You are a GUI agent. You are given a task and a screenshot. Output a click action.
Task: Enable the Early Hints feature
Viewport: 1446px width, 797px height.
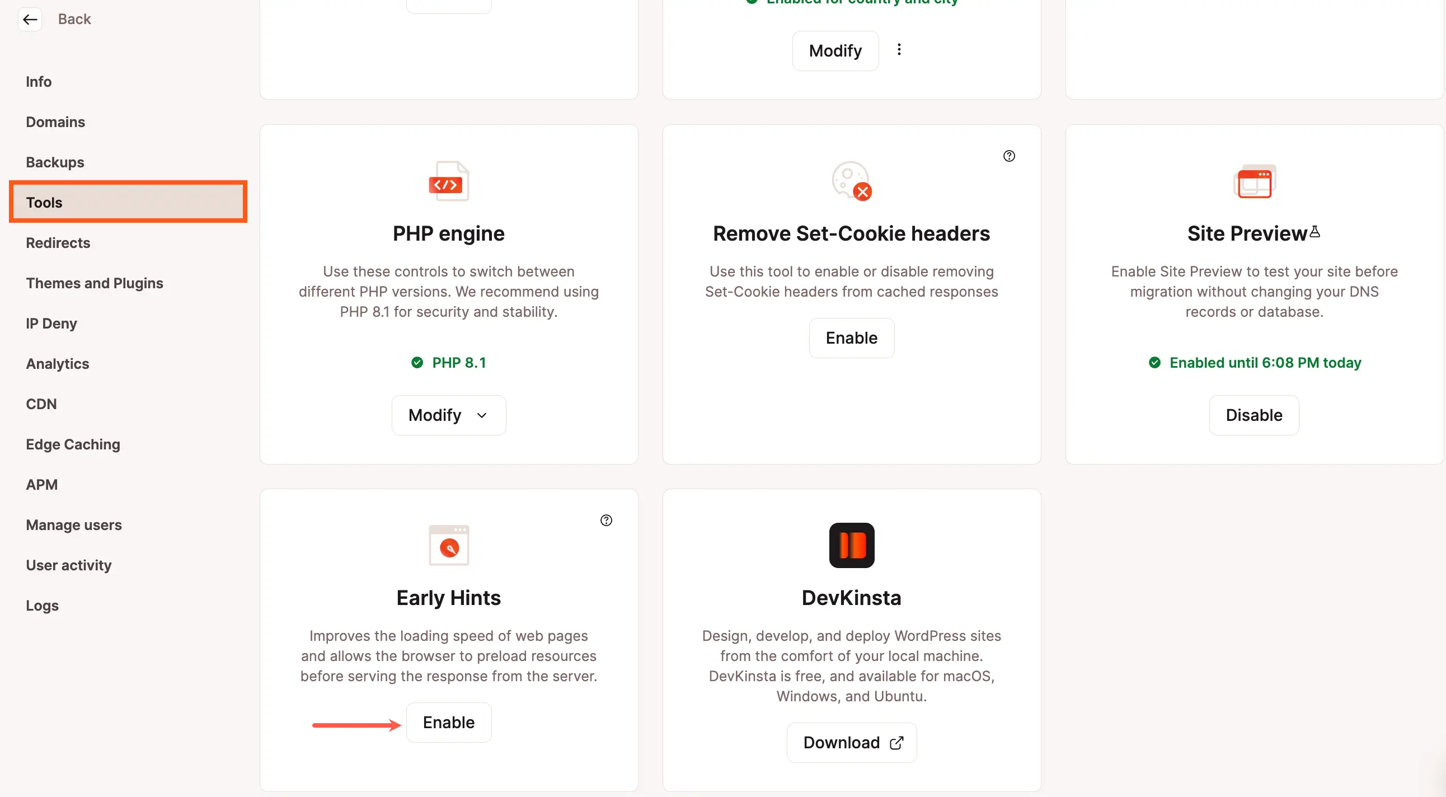coord(448,723)
